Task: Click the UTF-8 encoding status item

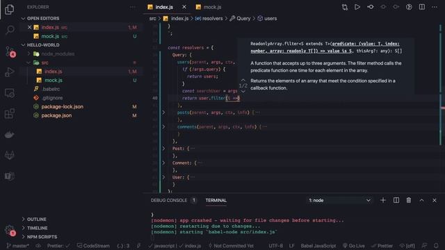Action: tap(275, 246)
